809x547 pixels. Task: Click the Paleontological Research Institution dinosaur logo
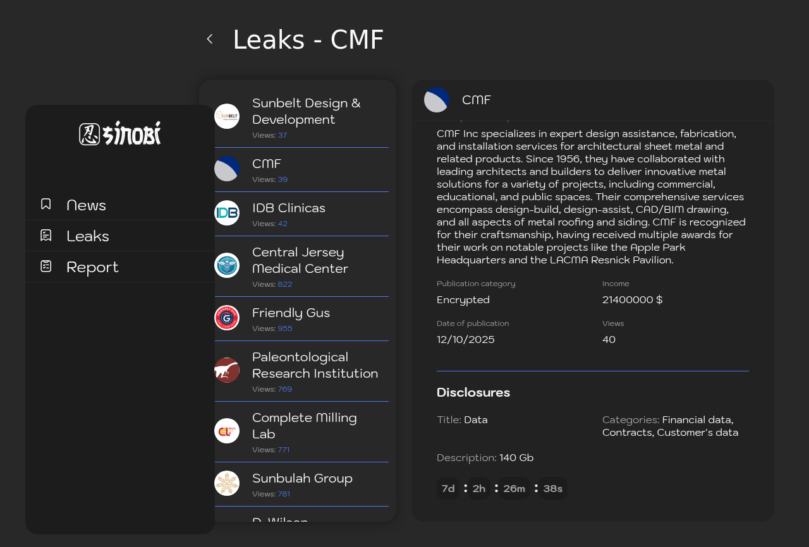pos(227,370)
